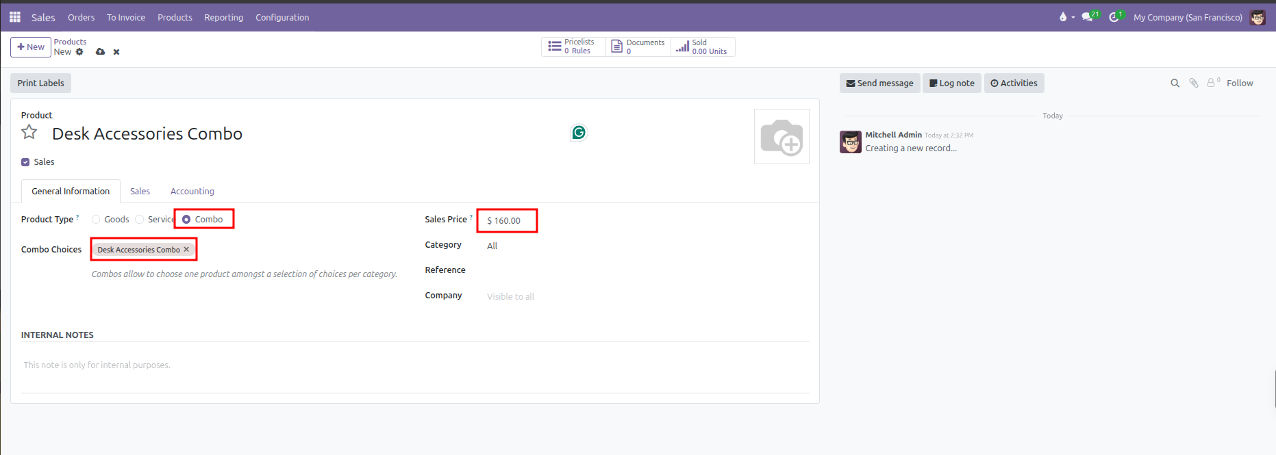Click Log note button
This screenshot has height=455, width=1276.
(x=952, y=83)
